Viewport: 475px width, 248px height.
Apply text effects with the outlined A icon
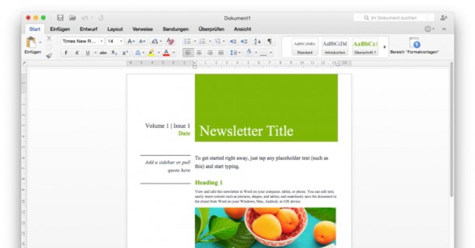pos(137,53)
